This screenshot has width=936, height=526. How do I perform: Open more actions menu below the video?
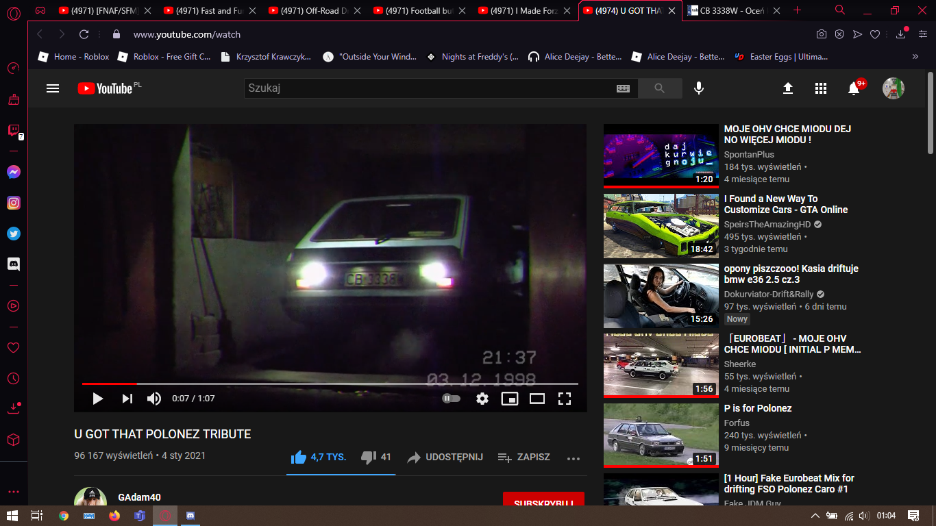[x=574, y=458]
